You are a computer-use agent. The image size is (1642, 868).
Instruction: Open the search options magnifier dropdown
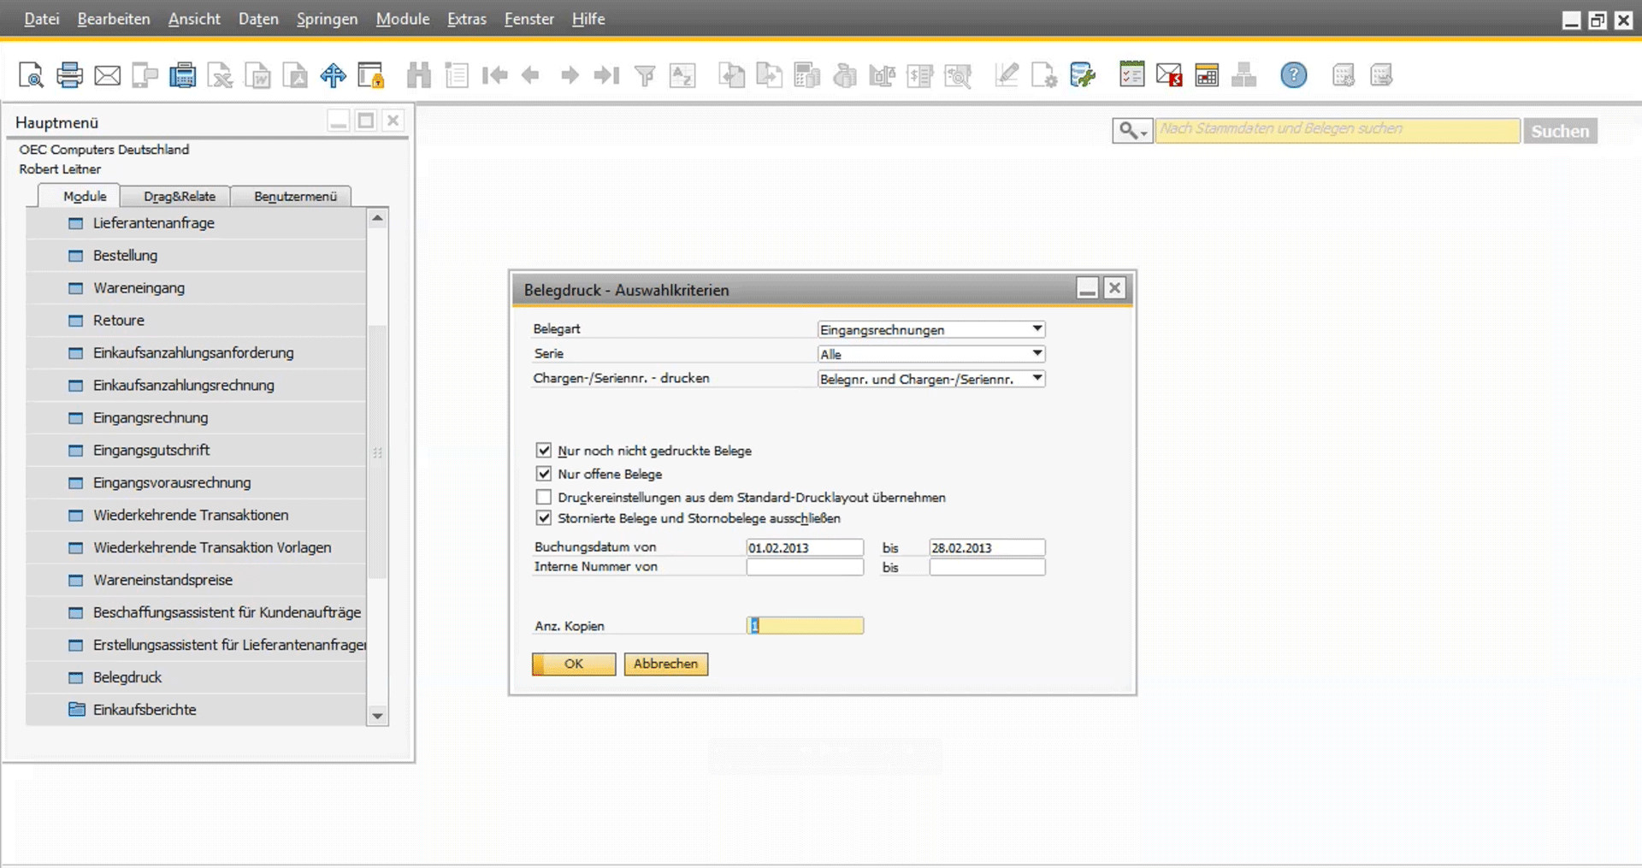(x=1132, y=131)
